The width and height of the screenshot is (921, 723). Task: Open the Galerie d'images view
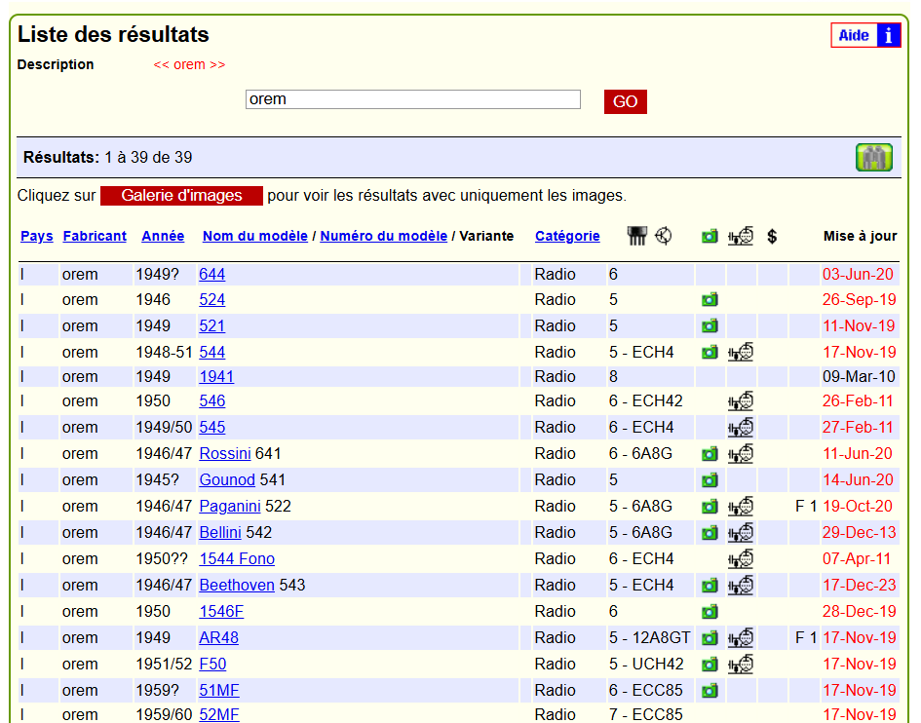point(181,196)
